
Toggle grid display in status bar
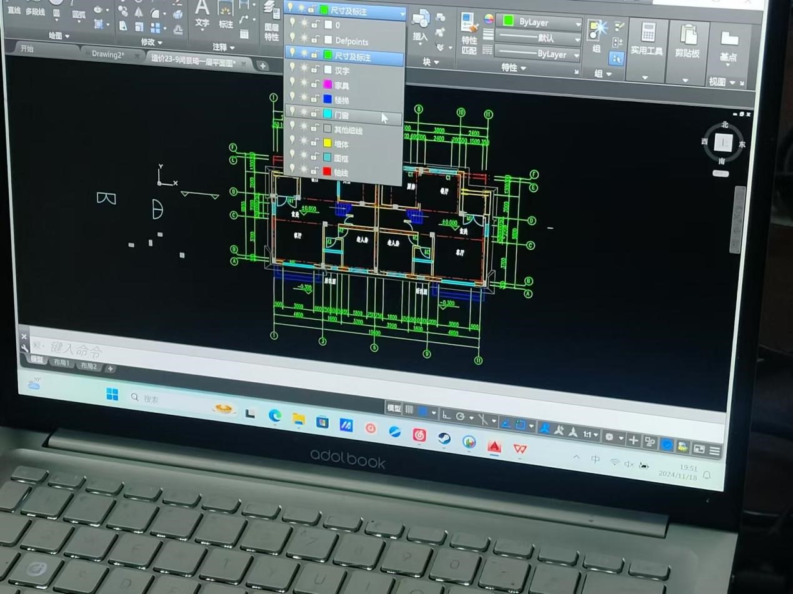pyautogui.click(x=409, y=410)
